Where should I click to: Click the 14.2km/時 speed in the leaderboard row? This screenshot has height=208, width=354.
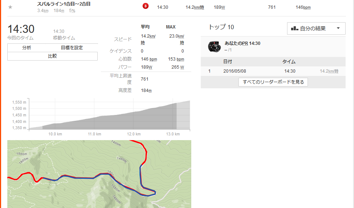(x=329, y=71)
